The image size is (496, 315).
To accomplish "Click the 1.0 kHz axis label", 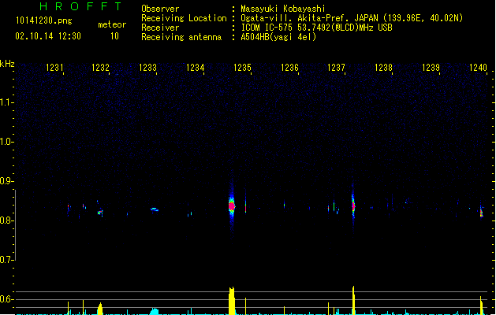I will (x=6, y=142).
